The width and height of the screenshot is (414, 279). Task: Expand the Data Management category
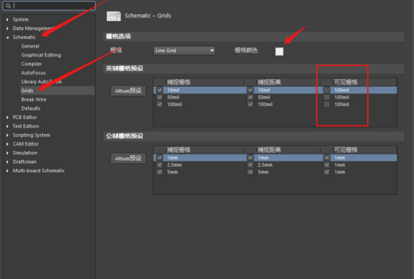(x=8, y=28)
